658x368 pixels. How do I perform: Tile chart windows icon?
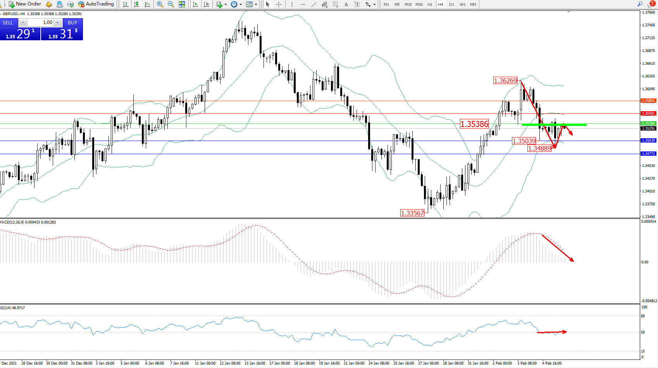pyautogui.click(x=182, y=4)
